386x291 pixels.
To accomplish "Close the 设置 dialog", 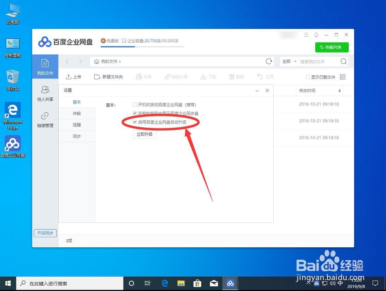I will point(267,91).
